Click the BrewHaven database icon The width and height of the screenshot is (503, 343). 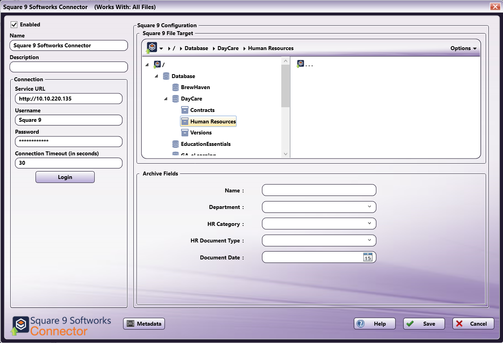(176, 88)
